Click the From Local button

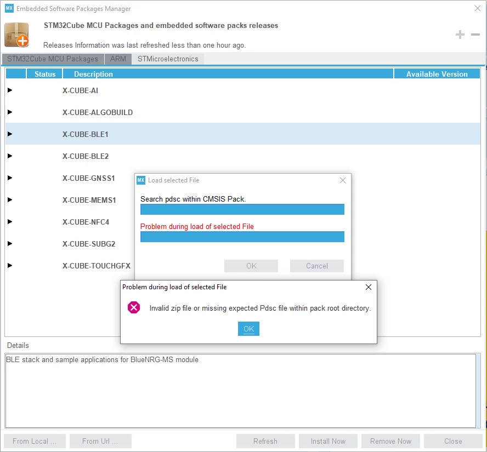click(x=35, y=441)
